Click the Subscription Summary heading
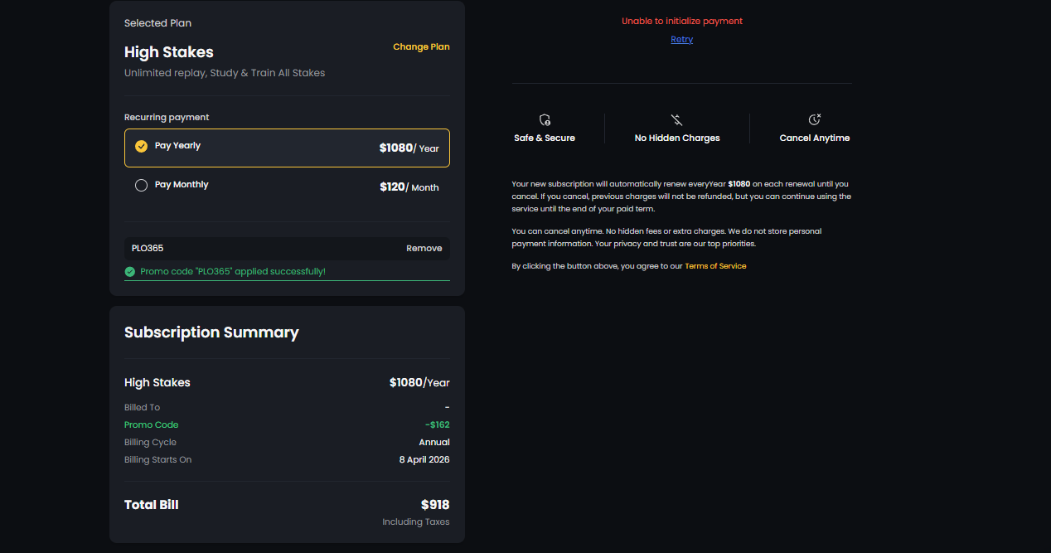This screenshot has width=1051, height=553. tap(211, 332)
